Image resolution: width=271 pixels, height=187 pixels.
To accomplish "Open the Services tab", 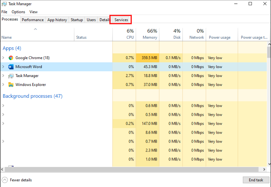I will (x=121, y=20).
